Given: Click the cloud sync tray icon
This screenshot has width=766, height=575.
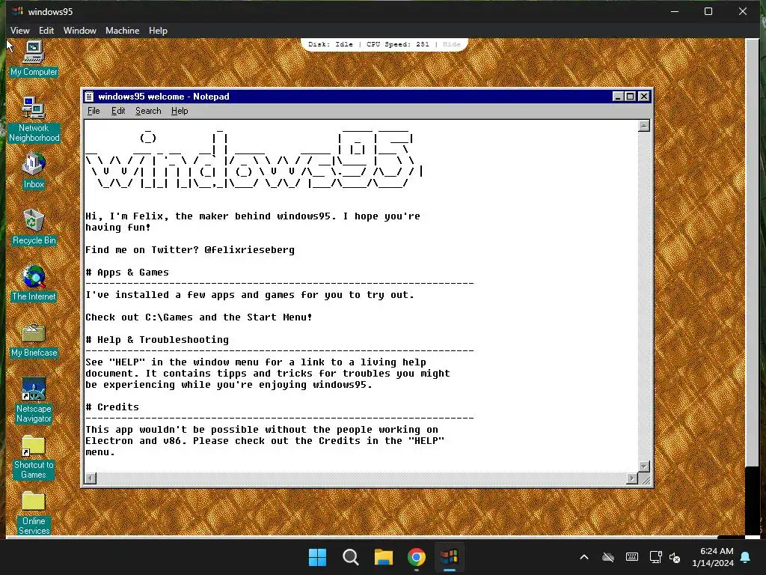Looking at the screenshot, I should [x=607, y=557].
